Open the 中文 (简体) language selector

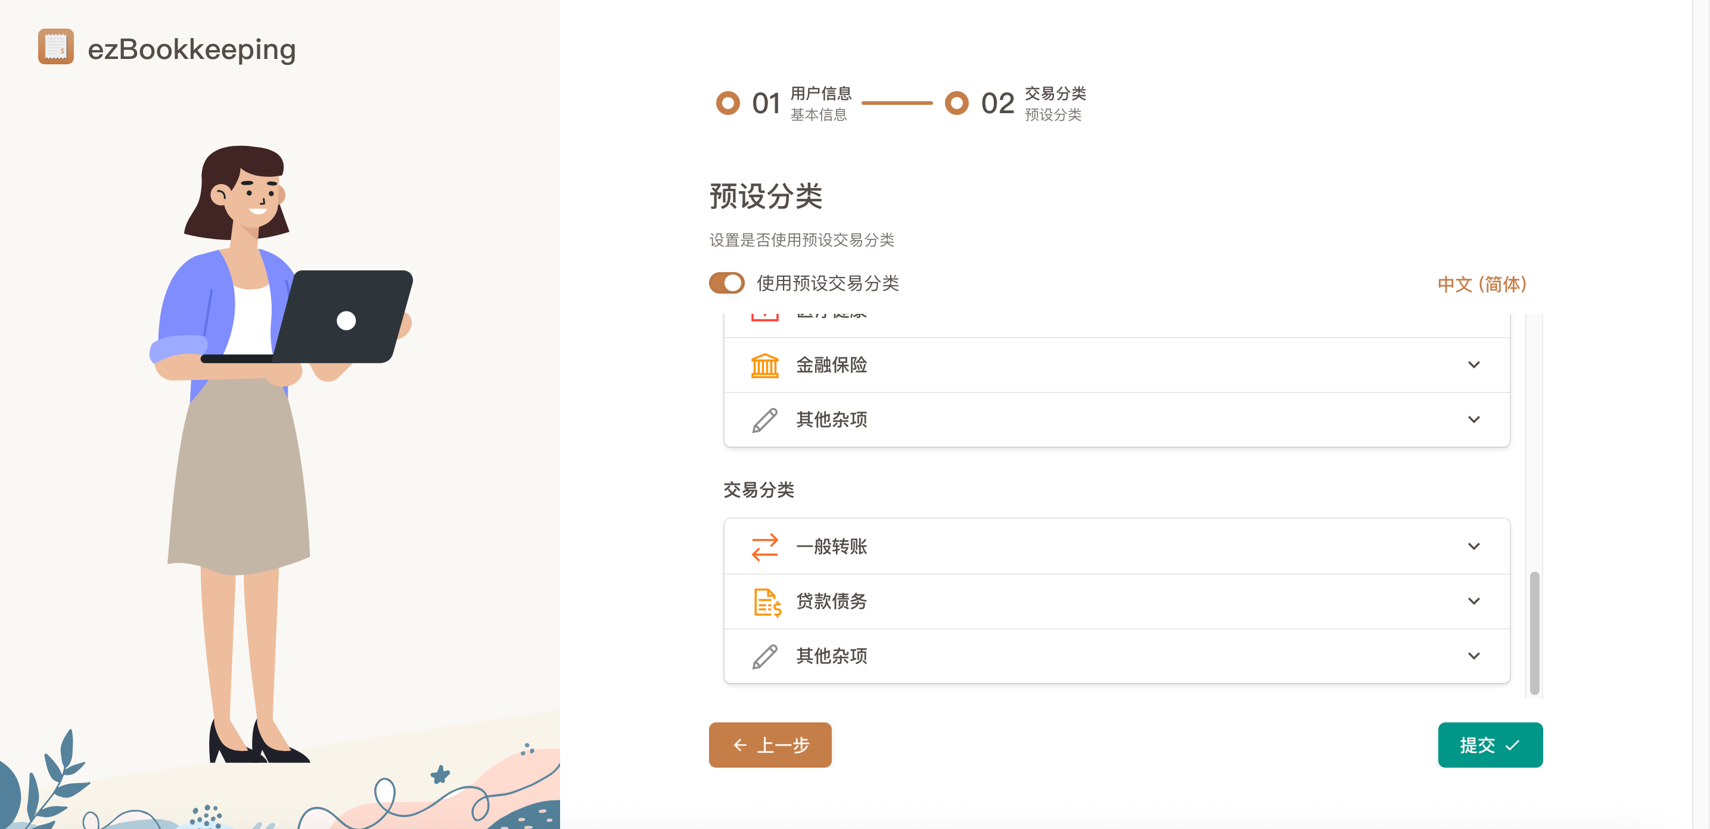(1482, 284)
